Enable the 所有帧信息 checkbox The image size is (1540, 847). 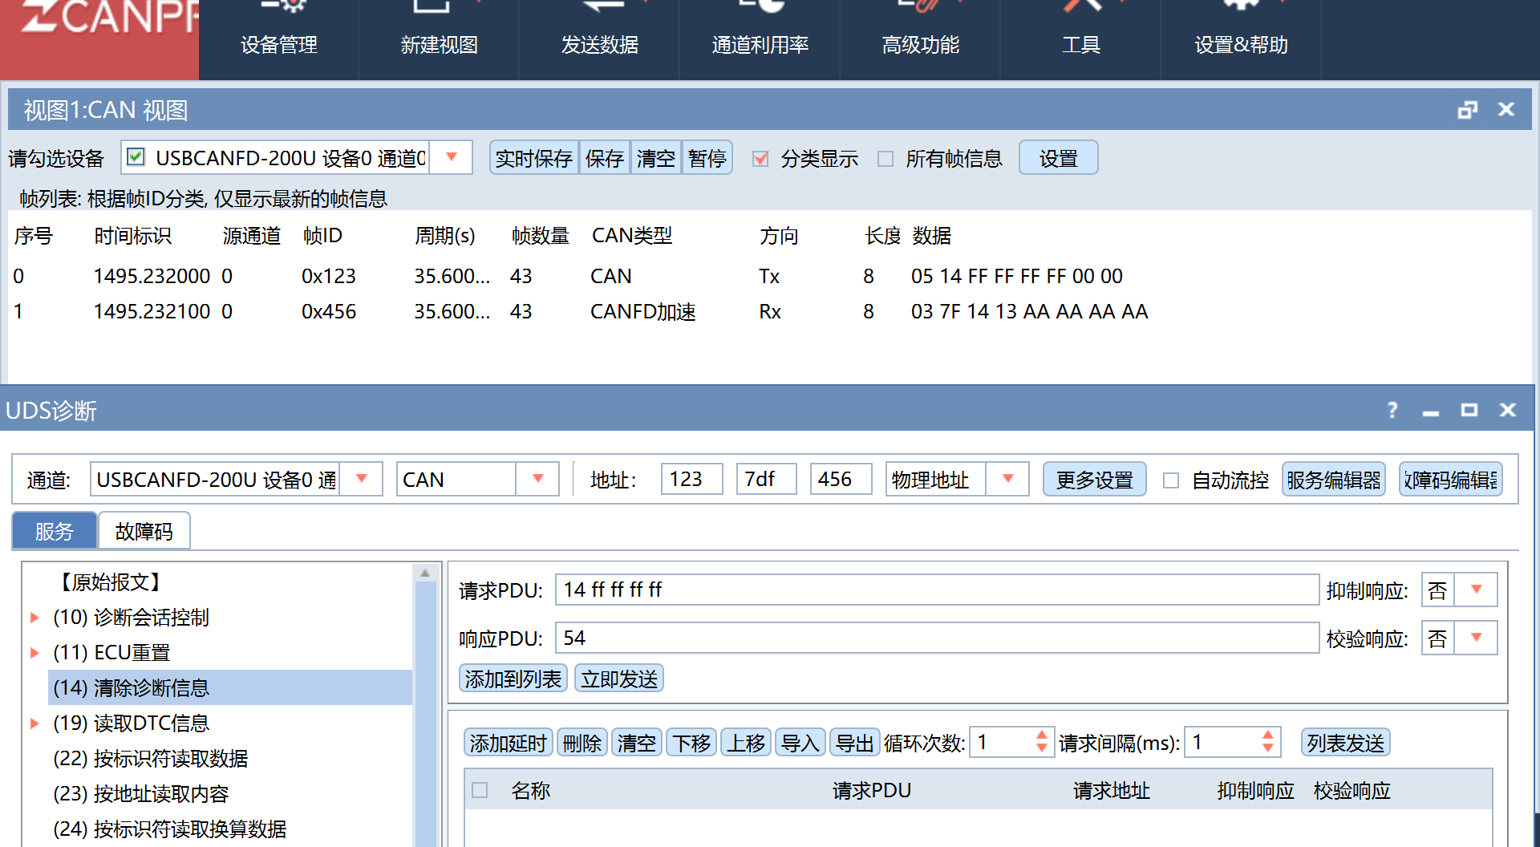click(885, 159)
